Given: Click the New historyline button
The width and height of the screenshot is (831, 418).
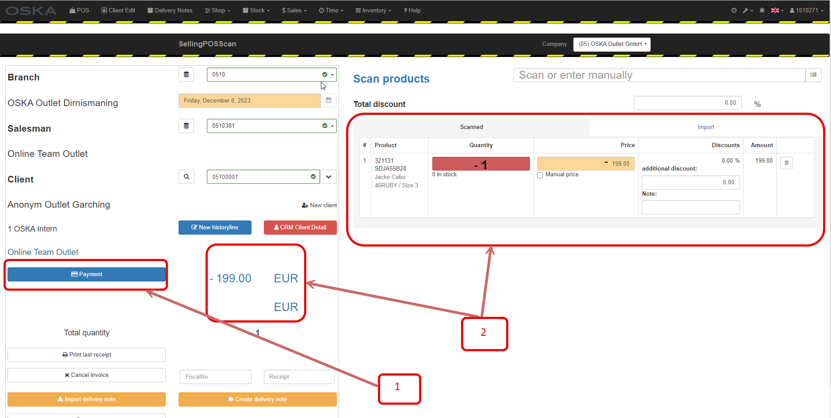Looking at the screenshot, I should tap(215, 228).
